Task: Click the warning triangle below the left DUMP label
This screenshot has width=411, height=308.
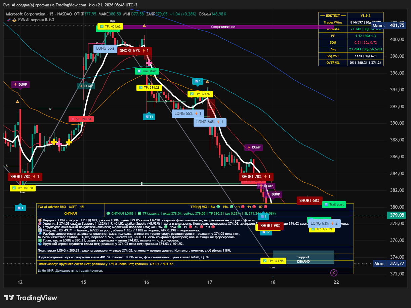Action: click(17, 101)
